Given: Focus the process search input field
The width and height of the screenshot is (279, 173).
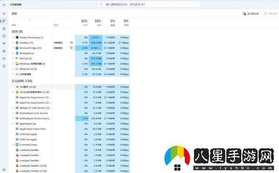Looking at the screenshot, I should pos(149,5).
